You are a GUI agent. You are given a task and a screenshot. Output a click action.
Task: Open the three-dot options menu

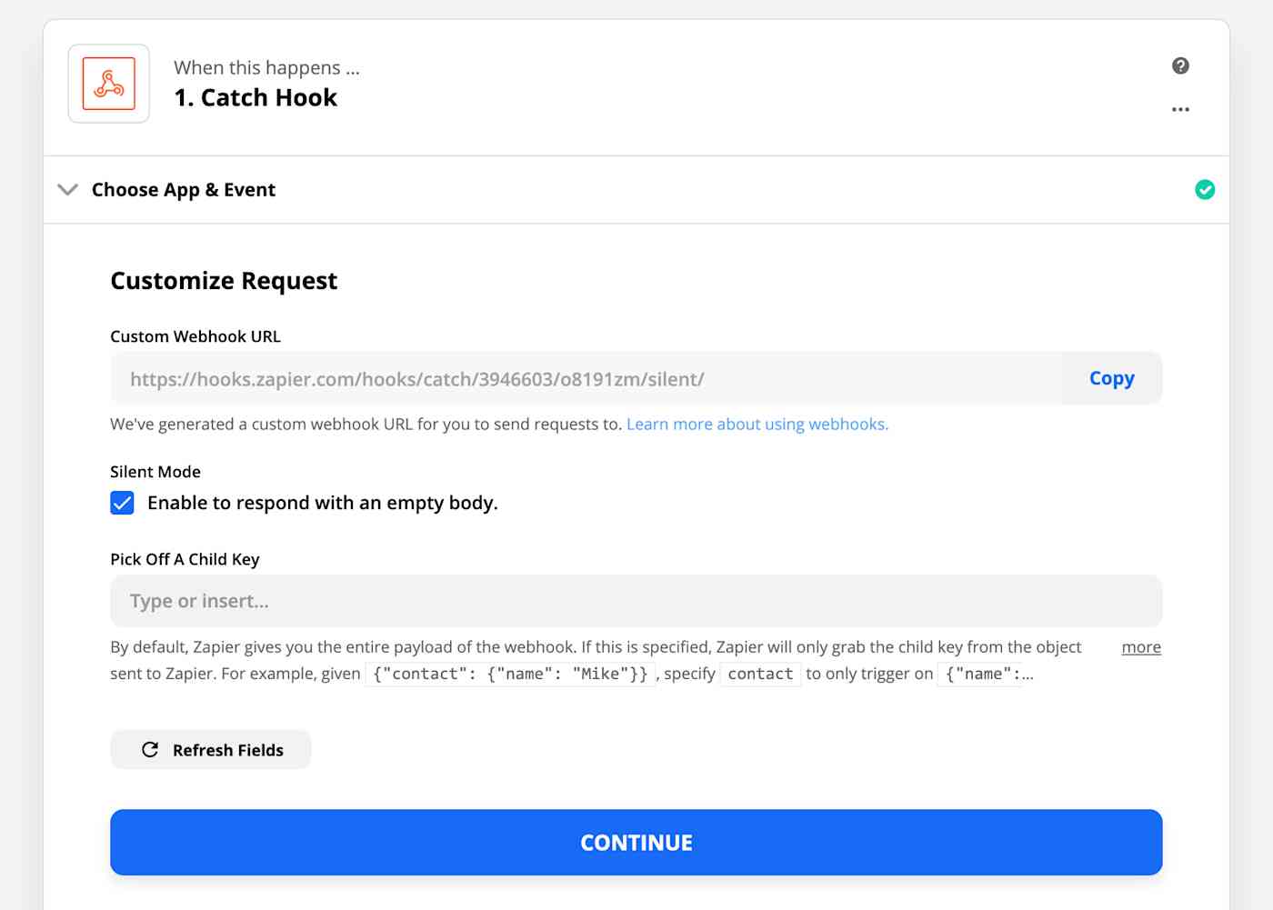(1180, 109)
